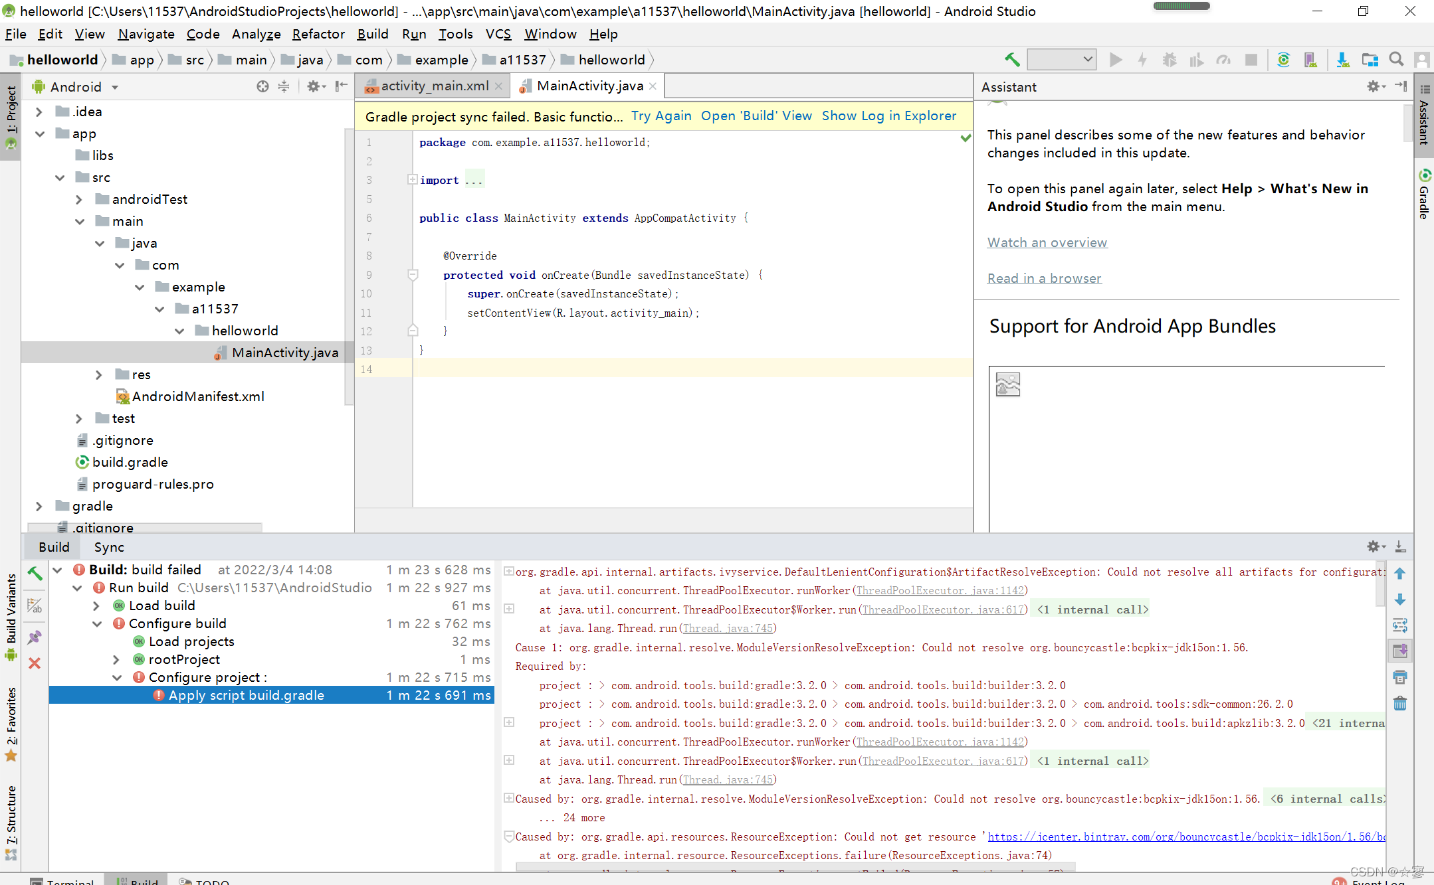The width and height of the screenshot is (1434, 885).
Task: Open the AVD Manager icon
Action: (x=1310, y=60)
